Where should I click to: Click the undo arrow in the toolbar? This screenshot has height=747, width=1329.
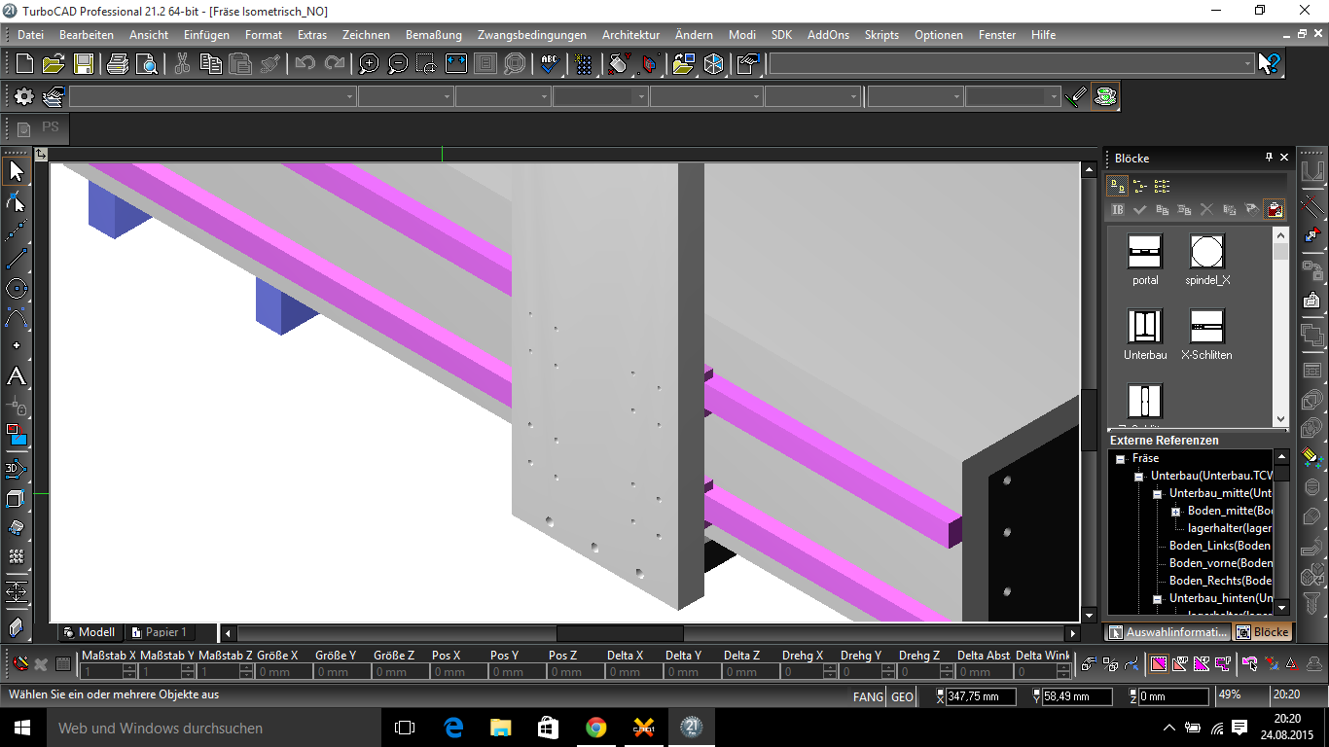[305, 64]
